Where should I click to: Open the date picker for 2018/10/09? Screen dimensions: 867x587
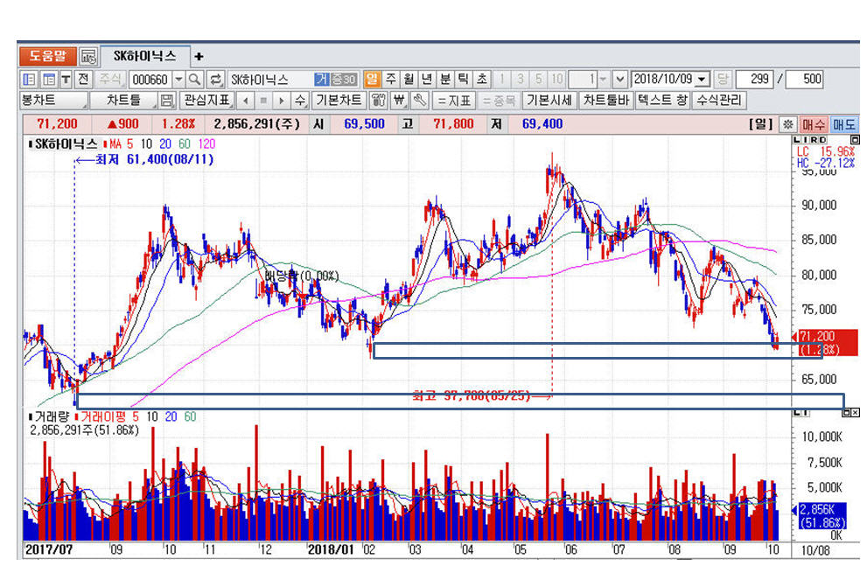pos(702,79)
